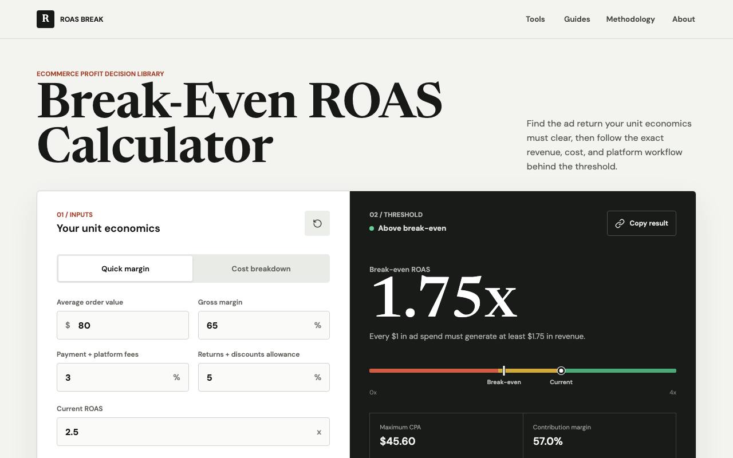Click the 01 / INPUTS section label
The image size is (733, 458).
click(x=74, y=215)
